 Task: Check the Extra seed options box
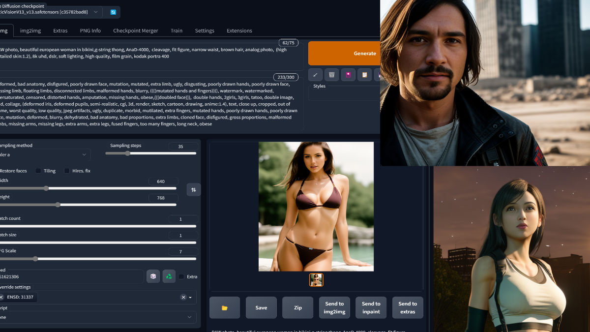(181, 276)
